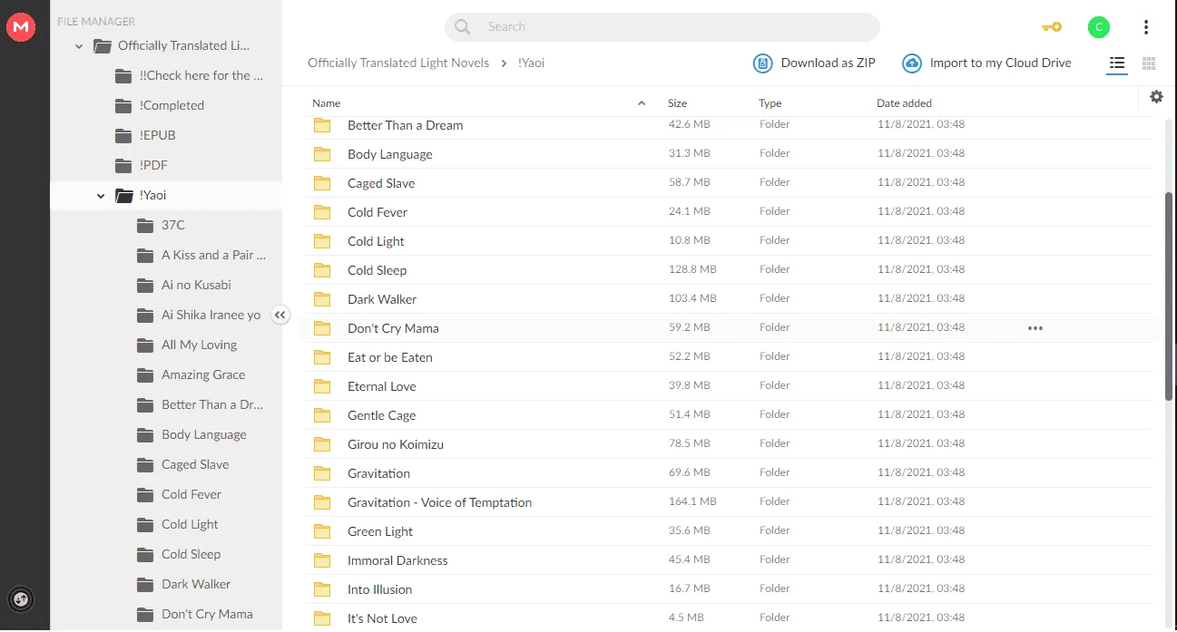Click the Download as ZIP icon

(x=763, y=63)
